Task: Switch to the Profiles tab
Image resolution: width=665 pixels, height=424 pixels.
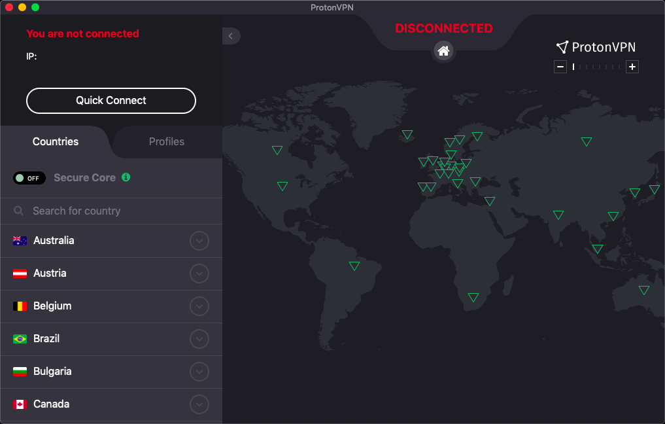Action: [x=167, y=142]
